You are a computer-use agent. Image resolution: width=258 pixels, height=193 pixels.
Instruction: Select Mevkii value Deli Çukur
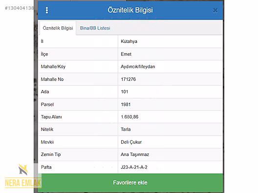[131, 142]
